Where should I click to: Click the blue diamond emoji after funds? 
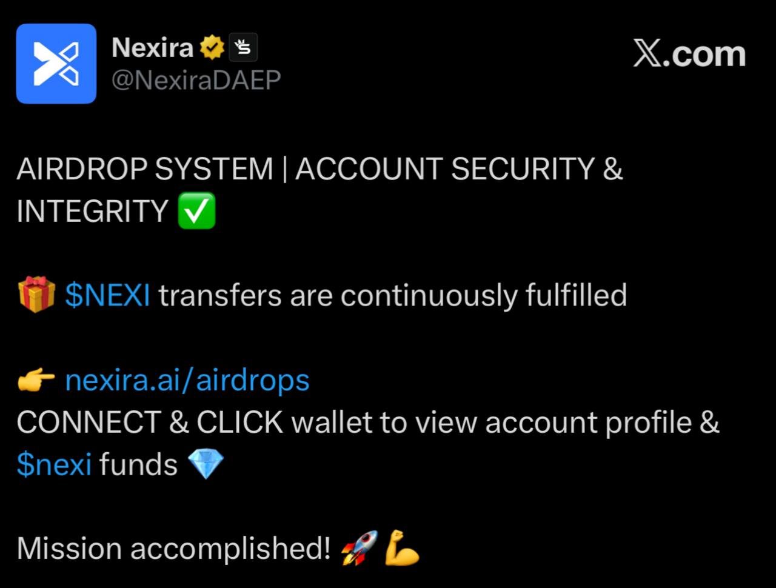pos(206,464)
